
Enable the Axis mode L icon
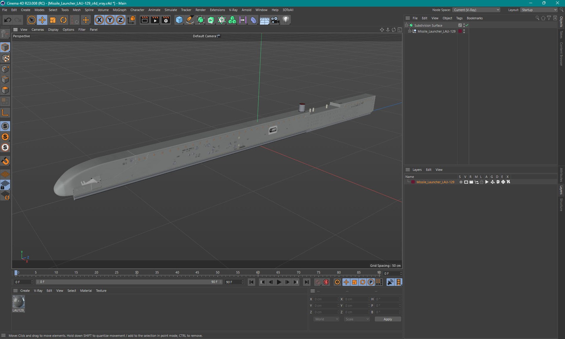[5, 113]
